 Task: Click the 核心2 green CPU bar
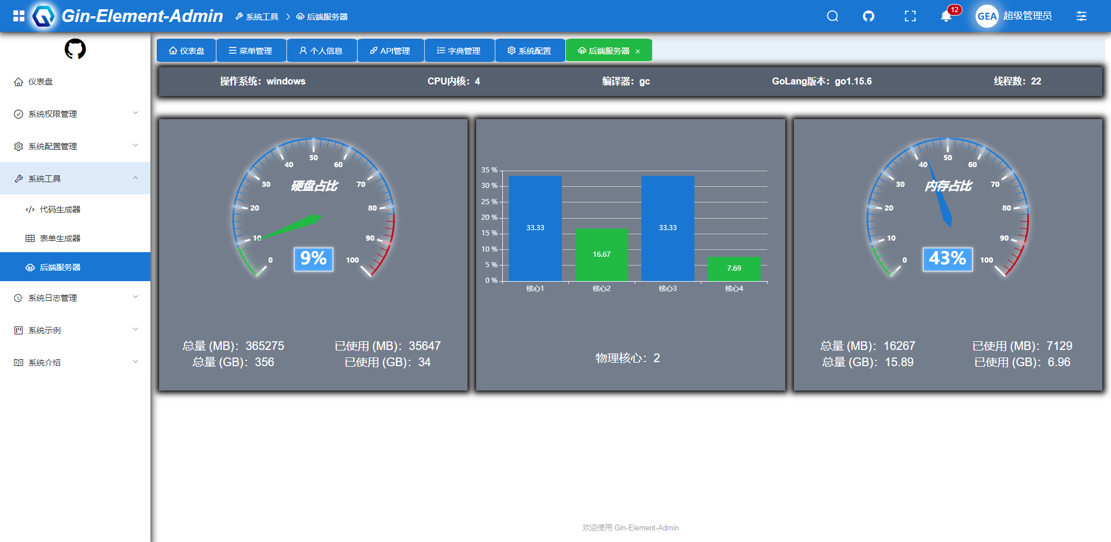coord(601,255)
